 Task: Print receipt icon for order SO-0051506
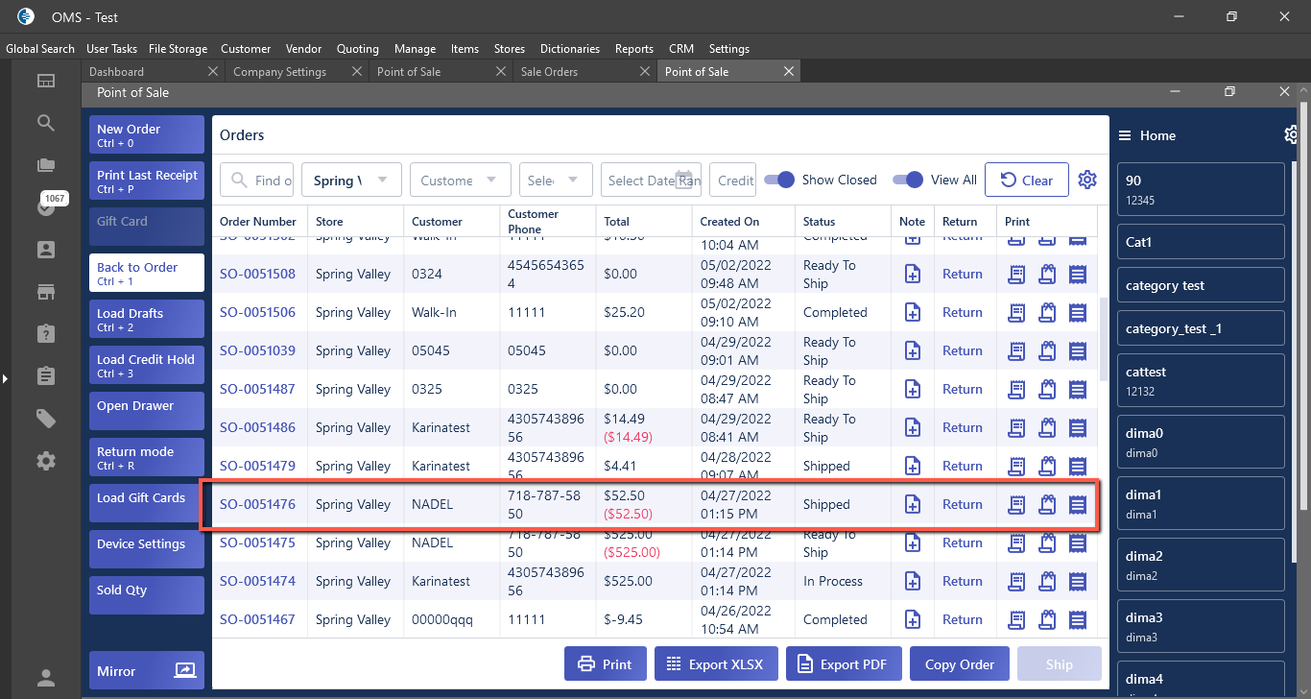pos(1016,312)
